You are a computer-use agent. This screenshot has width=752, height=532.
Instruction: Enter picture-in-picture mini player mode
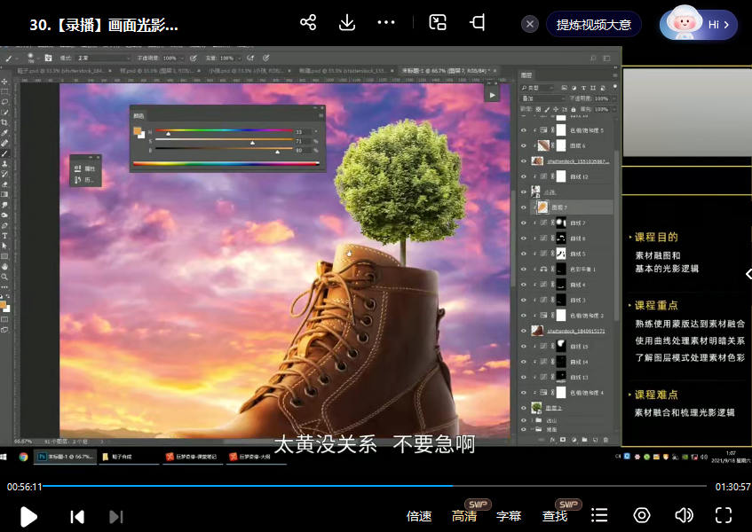coord(438,23)
